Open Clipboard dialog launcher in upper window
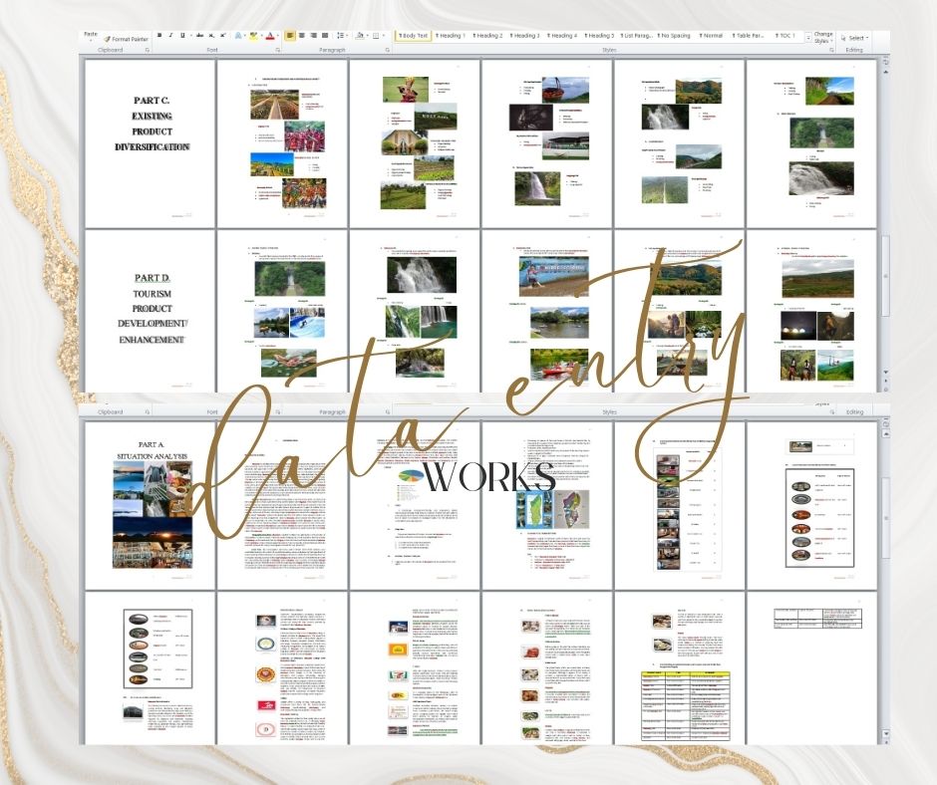The image size is (937, 785). coord(147,50)
